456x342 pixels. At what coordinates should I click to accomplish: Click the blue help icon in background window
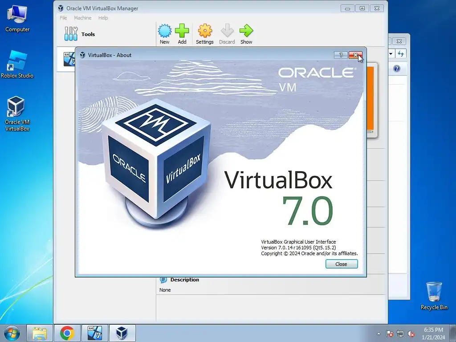point(397,69)
